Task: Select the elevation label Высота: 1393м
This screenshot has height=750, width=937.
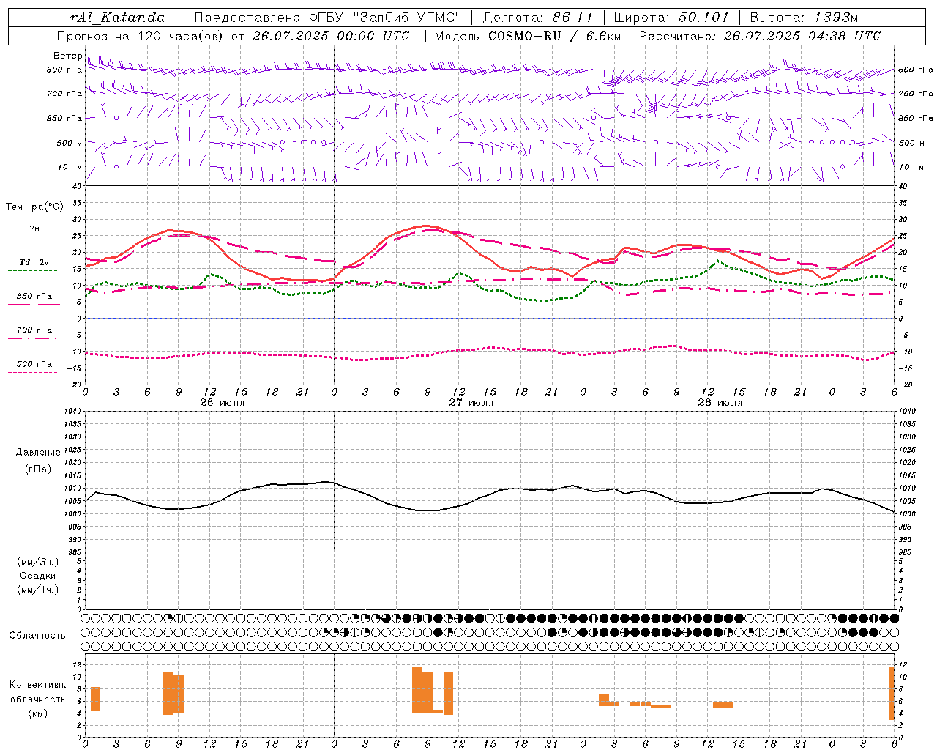Action: tap(804, 18)
